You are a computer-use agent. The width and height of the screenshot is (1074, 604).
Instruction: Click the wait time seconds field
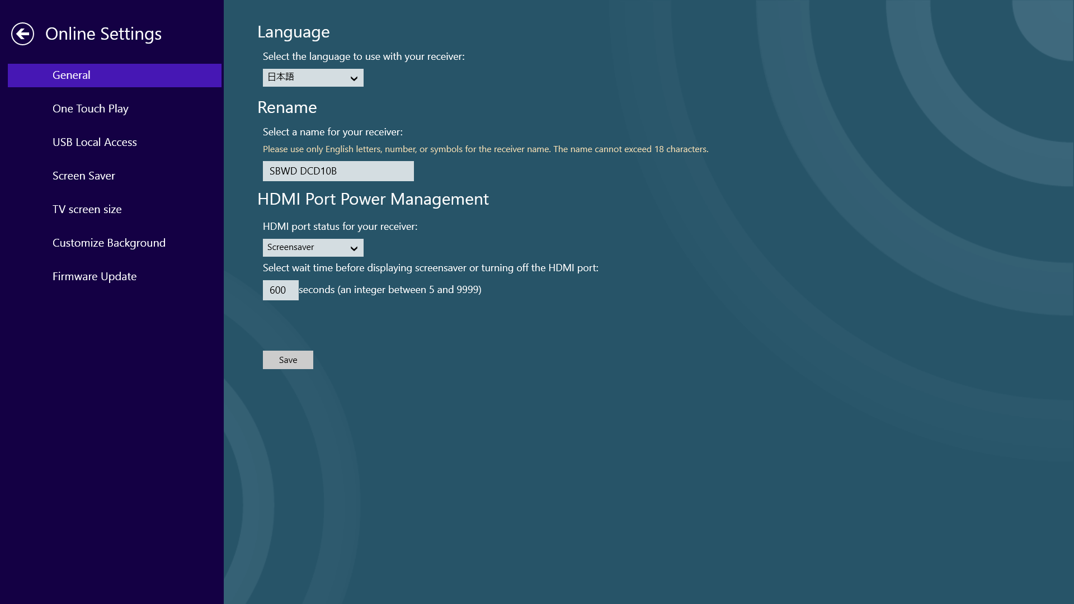point(280,290)
